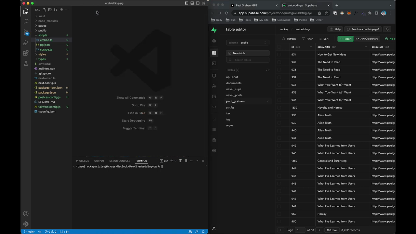Image resolution: width=416 pixels, height=234 pixels.
Task: Open VS Code Accounts icon
Action: pyautogui.click(x=26, y=214)
